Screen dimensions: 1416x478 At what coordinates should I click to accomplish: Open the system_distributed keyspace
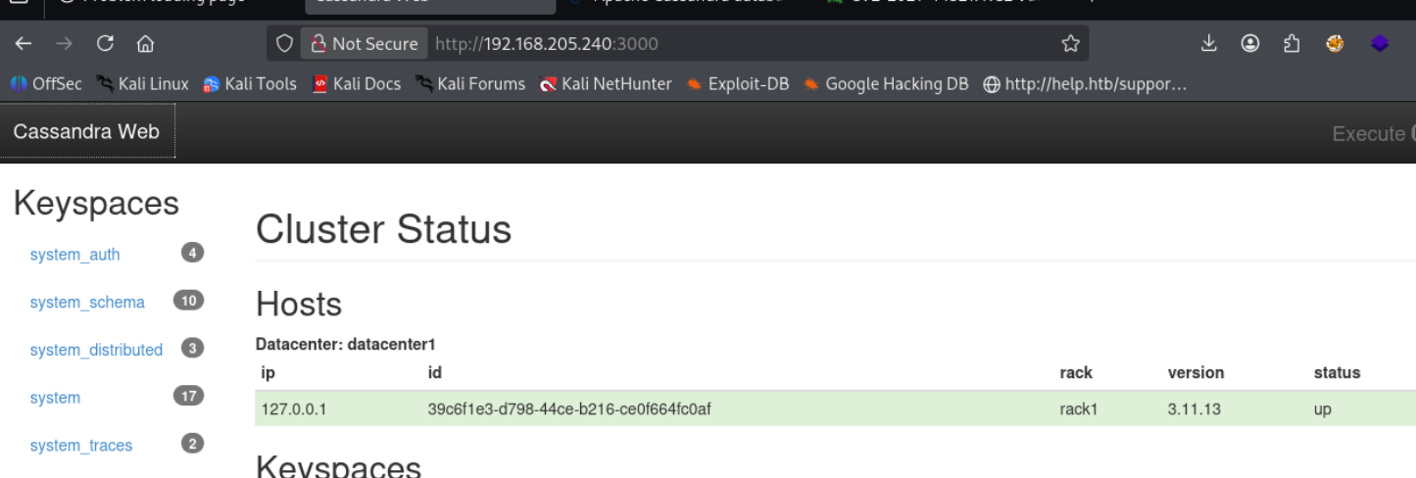(96, 350)
